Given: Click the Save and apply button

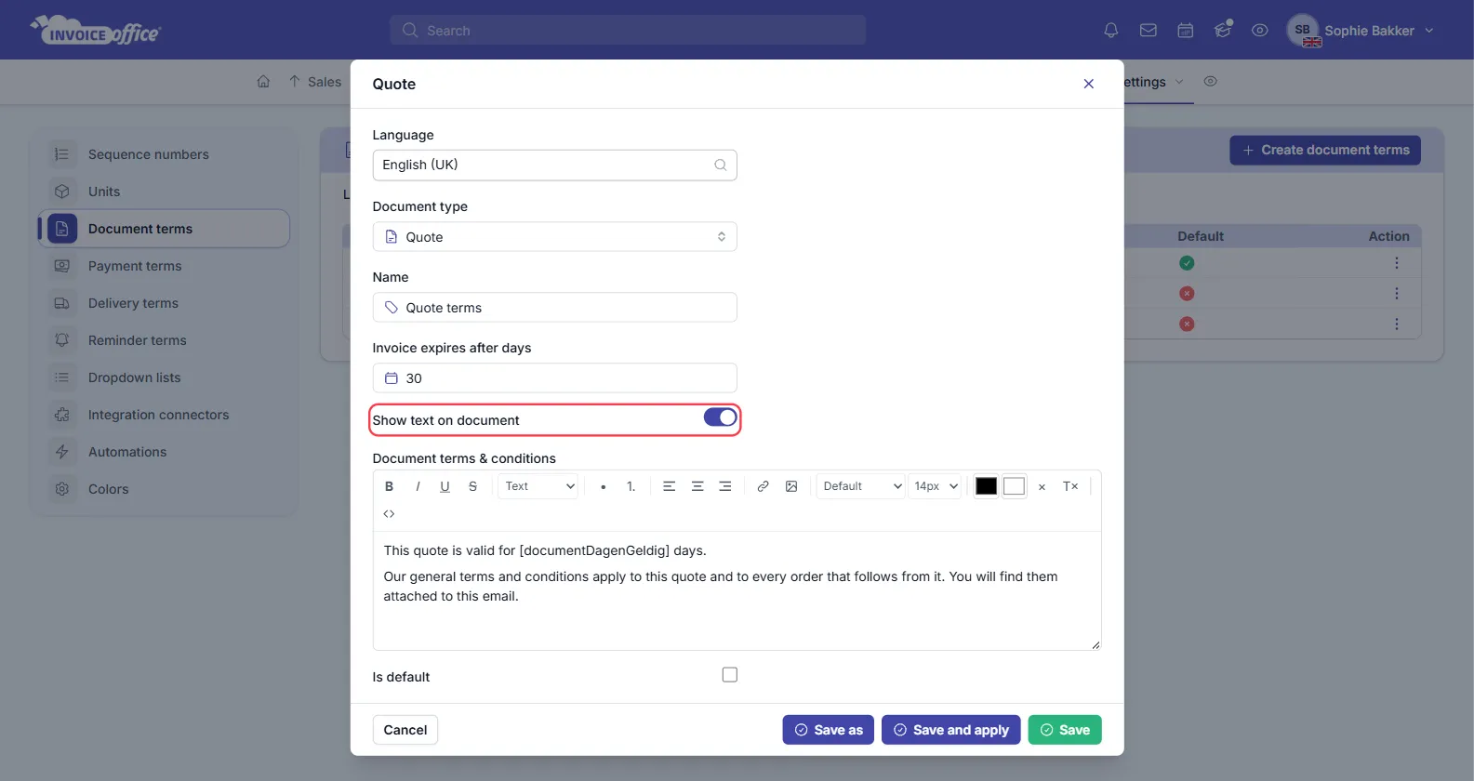Looking at the screenshot, I should [950, 730].
